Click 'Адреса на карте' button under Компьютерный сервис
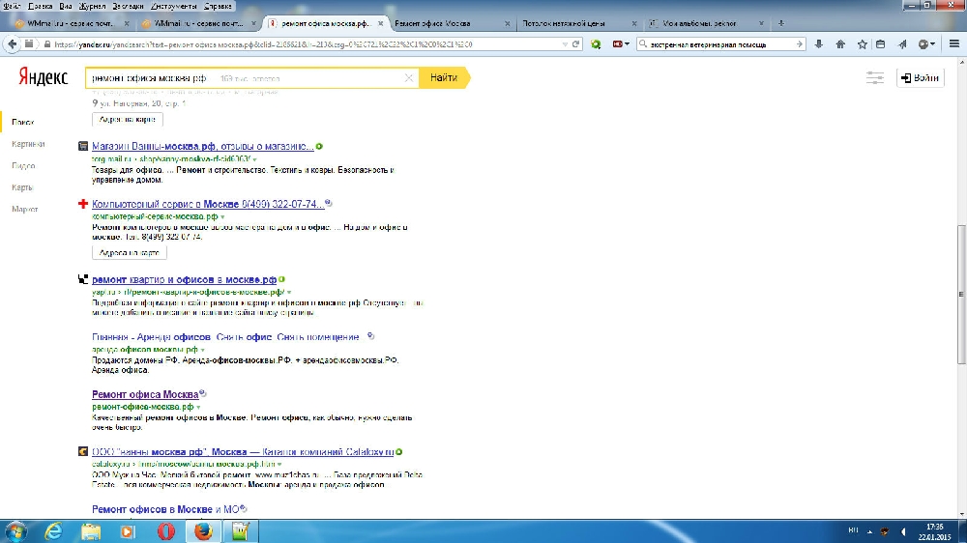The height and width of the screenshot is (543, 967). tap(129, 253)
